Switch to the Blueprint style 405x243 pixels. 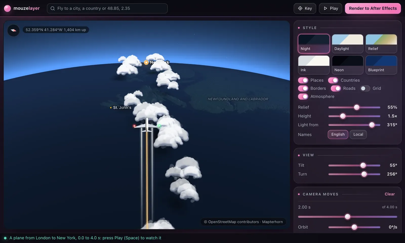point(381,65)
